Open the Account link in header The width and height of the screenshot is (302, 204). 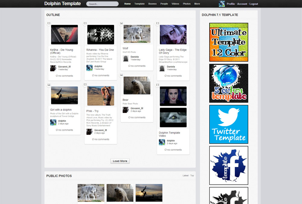242,4
